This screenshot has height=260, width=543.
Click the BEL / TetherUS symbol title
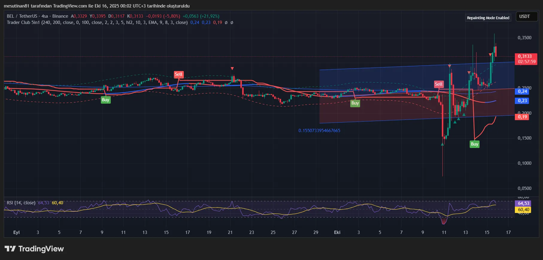click(22, 16)
